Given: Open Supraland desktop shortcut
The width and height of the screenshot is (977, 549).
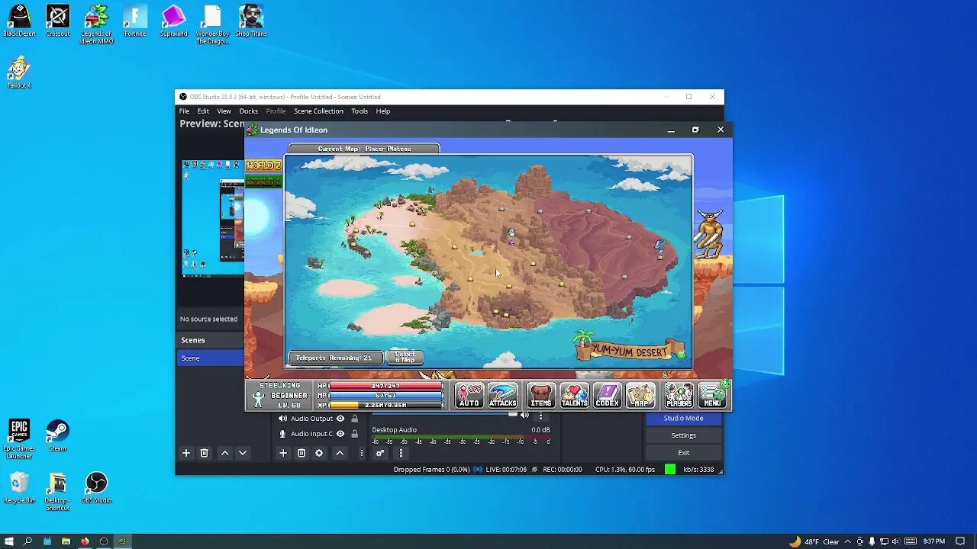Looking at the screenshot, I should (x=173, y=21).
